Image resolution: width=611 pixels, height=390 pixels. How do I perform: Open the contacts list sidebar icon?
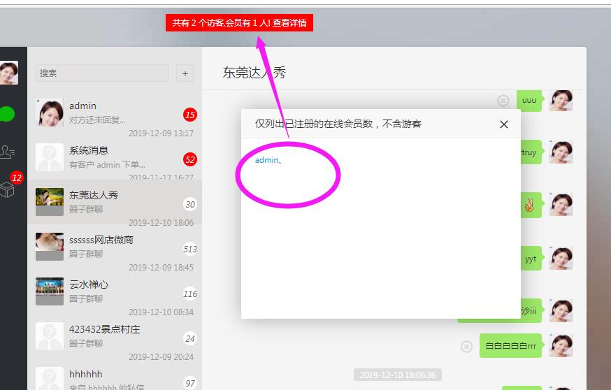pyautogui.click(x=7, y=151)
